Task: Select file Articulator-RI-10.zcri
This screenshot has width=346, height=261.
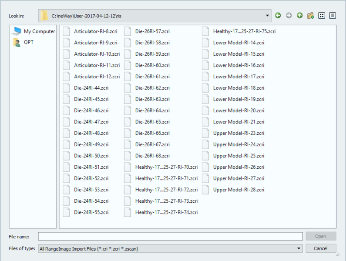Action: (97, 54)
